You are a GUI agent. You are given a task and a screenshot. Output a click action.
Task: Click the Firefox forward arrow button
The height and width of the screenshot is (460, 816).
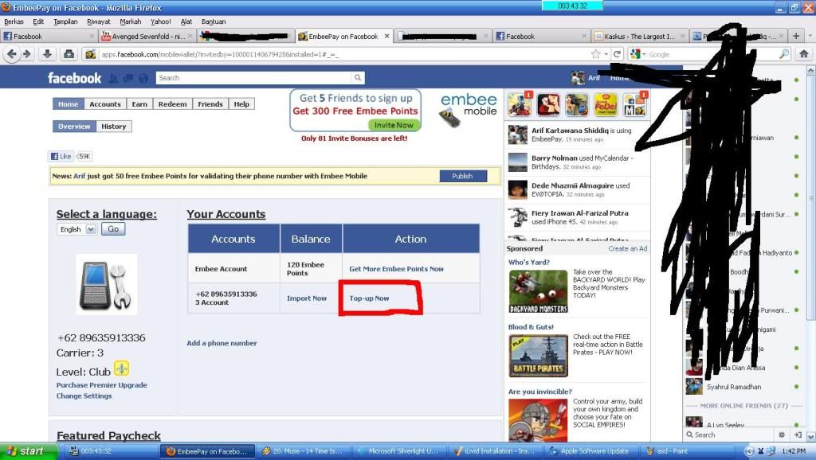point(26,54)
